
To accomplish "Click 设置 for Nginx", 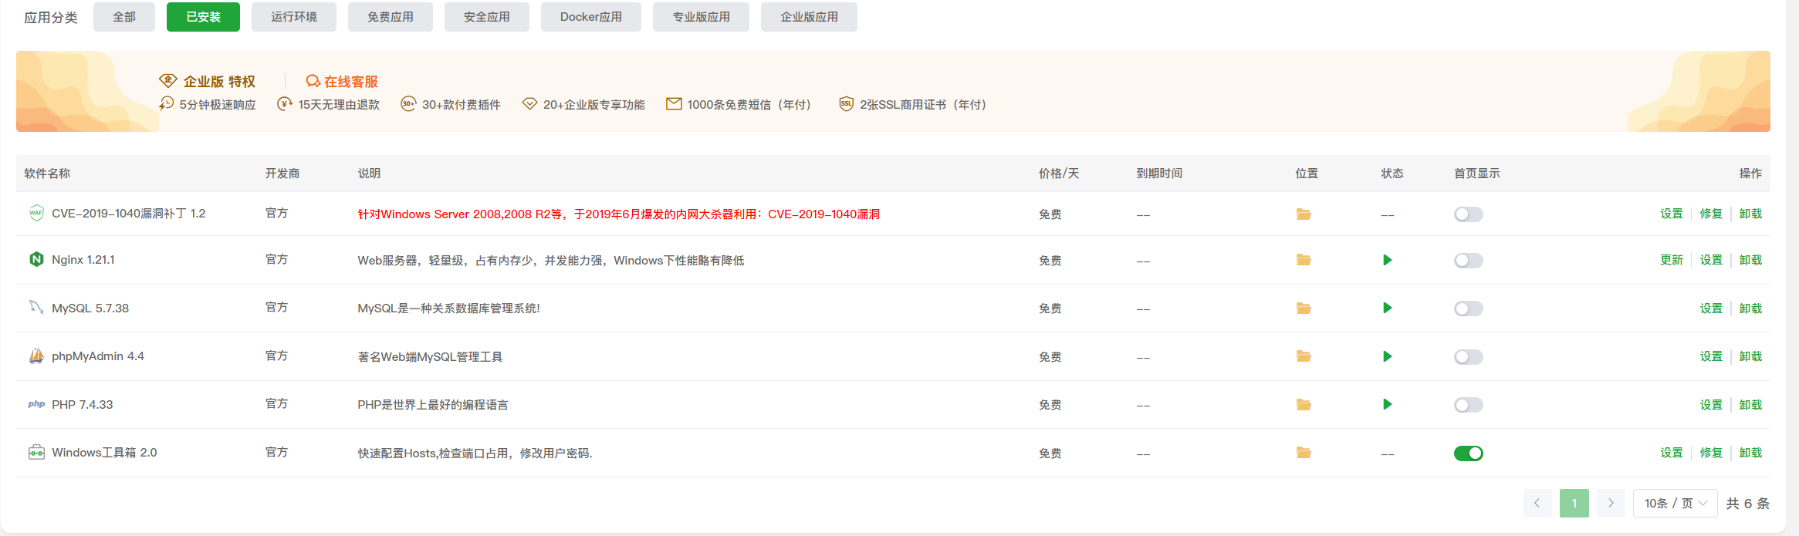I will 1711,260.
